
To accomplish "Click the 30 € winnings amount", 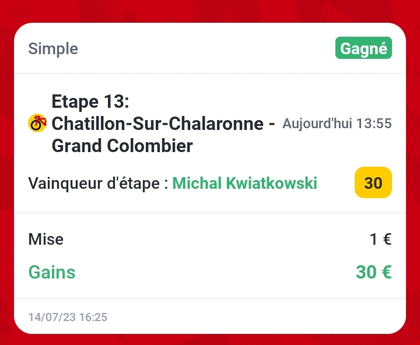I will pos(373,272).
